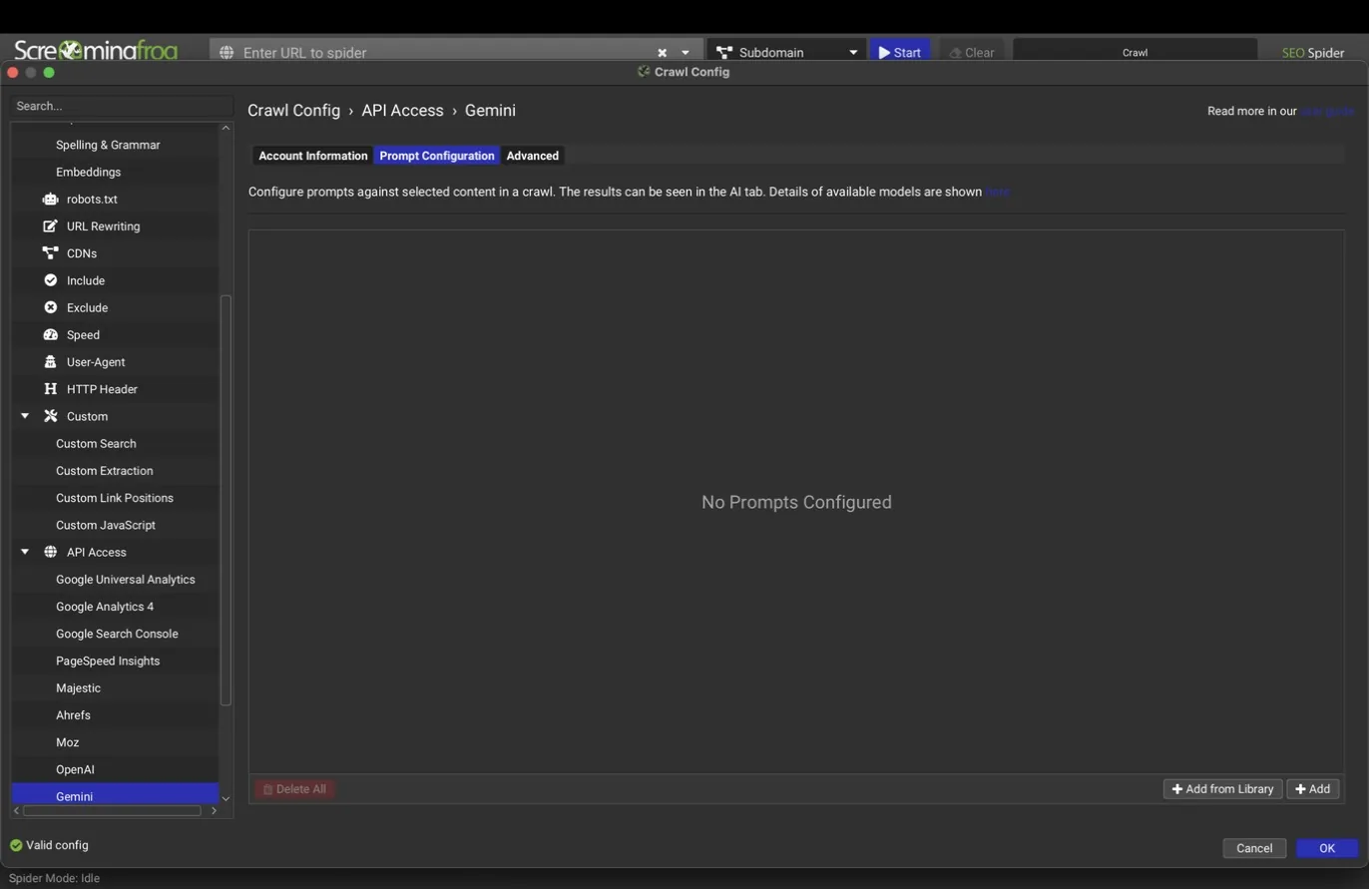This screenshot has width=1369, height=889.
Task: Open the Advanced tab
Action: 532,156
